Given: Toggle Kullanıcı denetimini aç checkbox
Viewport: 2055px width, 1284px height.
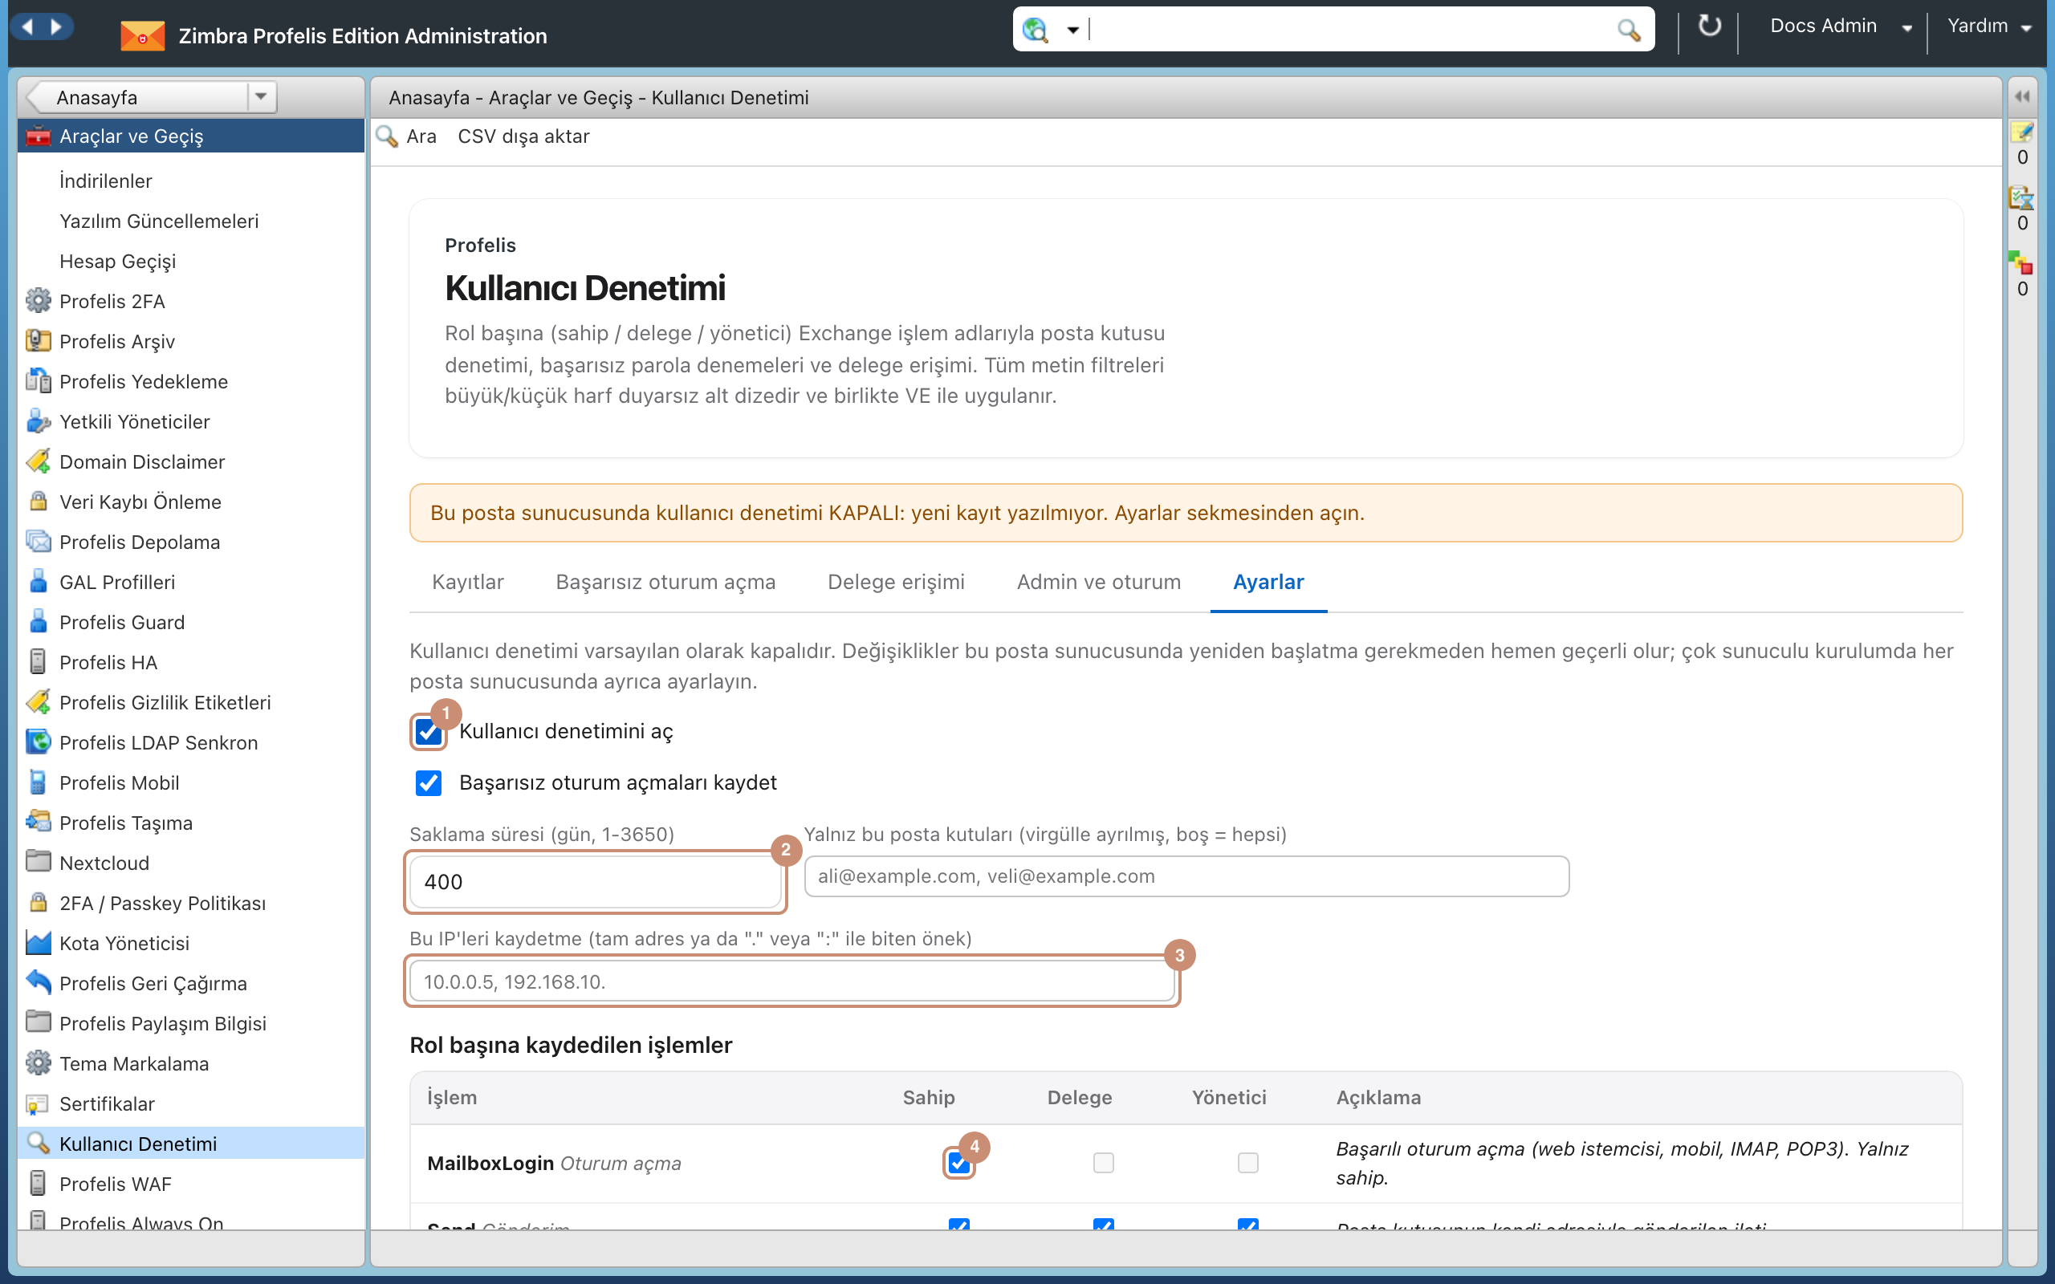Looking at the screenshot, I should pyautogui.click(x=428, y=731).
